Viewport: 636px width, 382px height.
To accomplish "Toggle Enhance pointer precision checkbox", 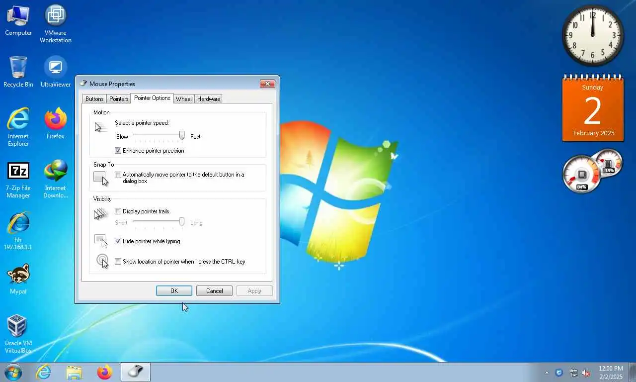I will (118, 151).
